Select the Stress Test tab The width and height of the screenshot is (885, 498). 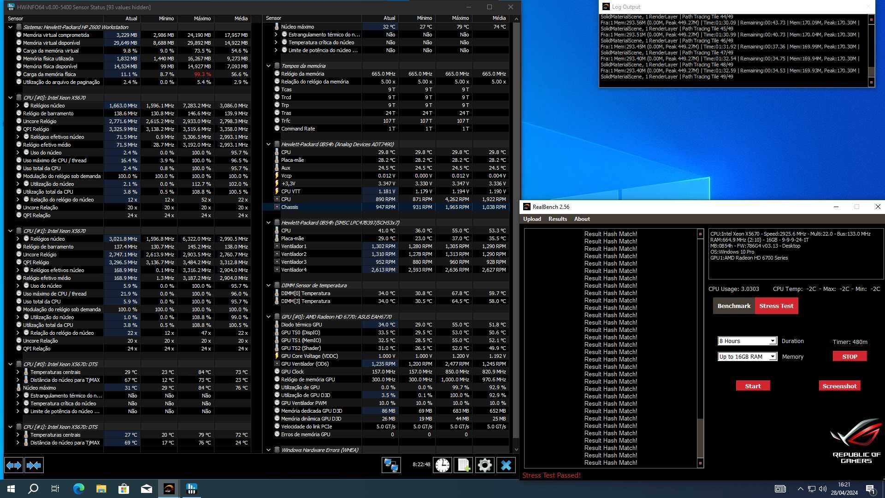tap(776, 306)
